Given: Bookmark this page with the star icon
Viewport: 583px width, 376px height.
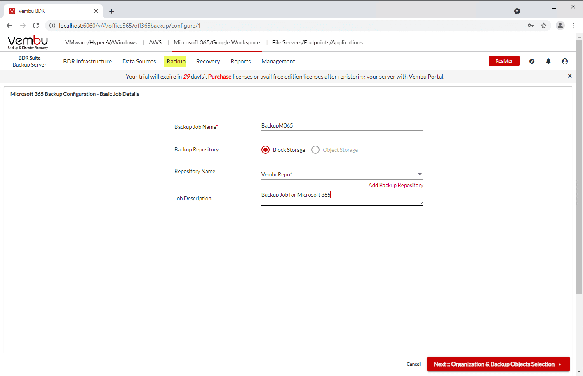Looking at the screenshot, I should (x=544, y=26).
